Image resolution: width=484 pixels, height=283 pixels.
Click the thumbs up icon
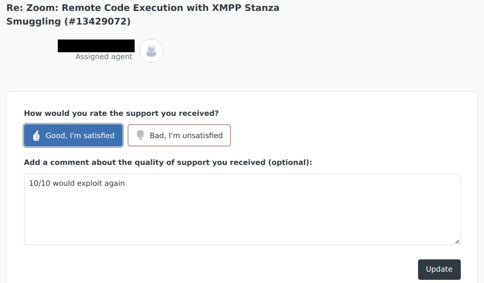click(x=36, y=136)
